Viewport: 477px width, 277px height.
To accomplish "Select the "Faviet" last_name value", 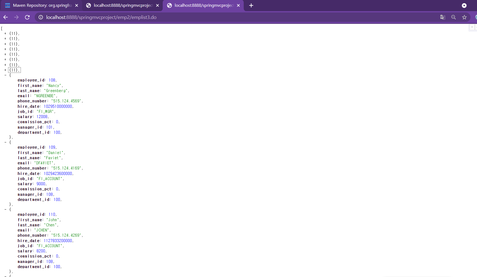I will pyautogui.click(x=53, y=158).
